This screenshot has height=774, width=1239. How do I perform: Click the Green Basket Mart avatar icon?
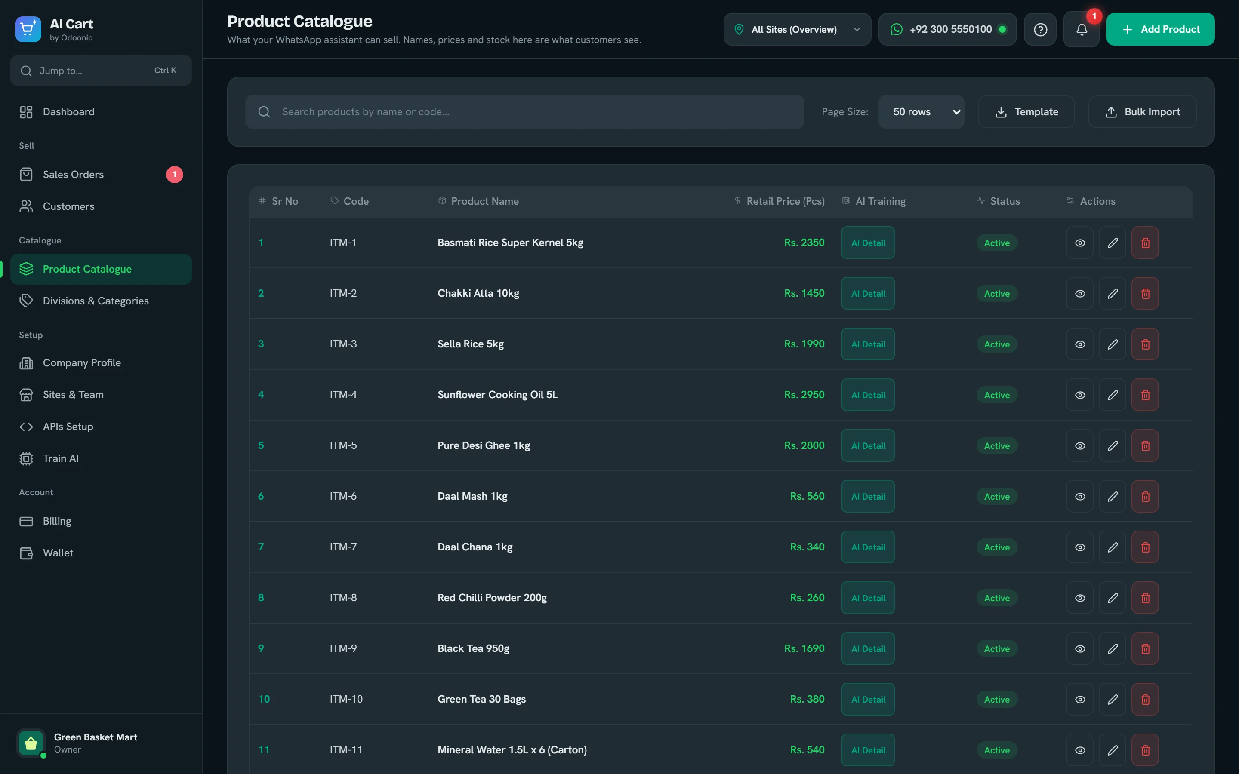click(x=31, y=743)
